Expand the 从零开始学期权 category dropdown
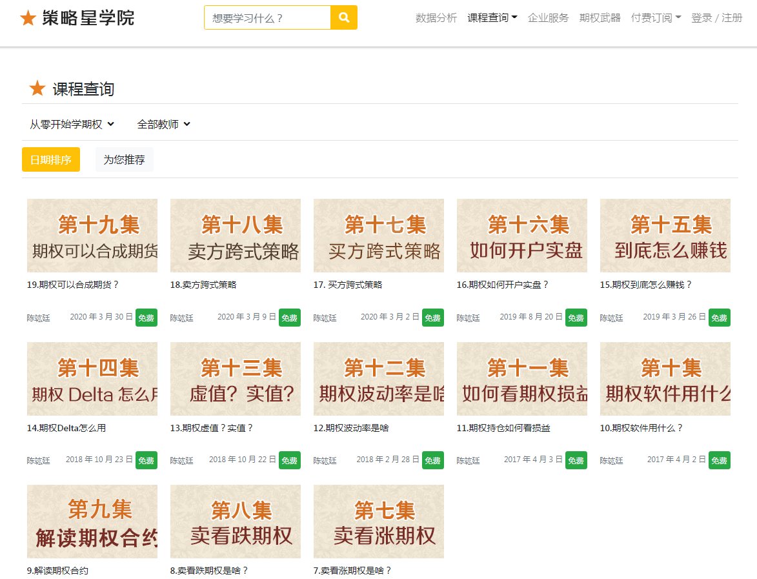The height and width of the screenshot is (579, 757). (x=70, y=123)
